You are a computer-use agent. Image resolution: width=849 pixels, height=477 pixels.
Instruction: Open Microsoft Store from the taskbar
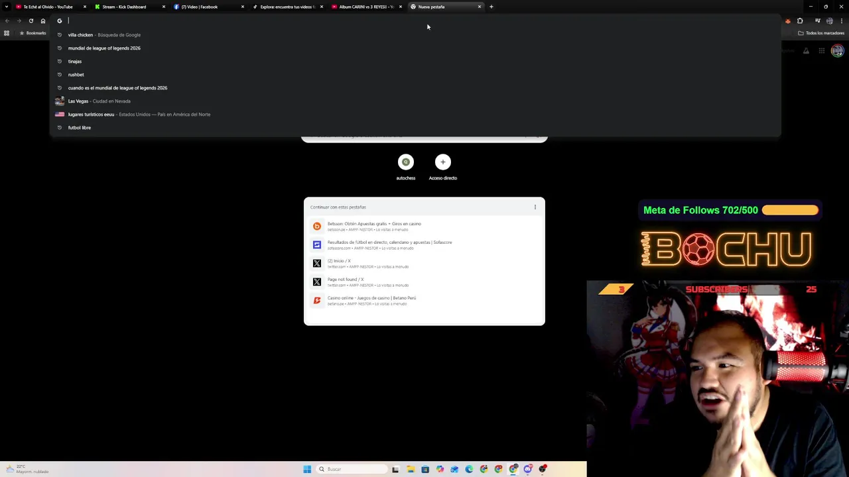click(425, 469)
